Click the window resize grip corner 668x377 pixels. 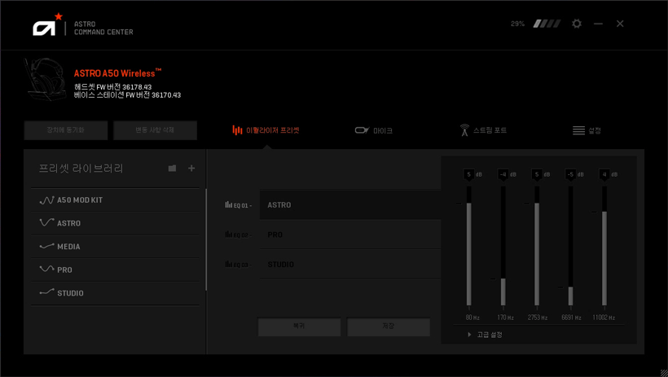(663, 372)
